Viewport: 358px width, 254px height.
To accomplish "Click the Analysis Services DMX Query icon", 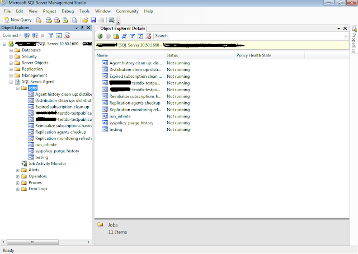I will coord(57,20).
